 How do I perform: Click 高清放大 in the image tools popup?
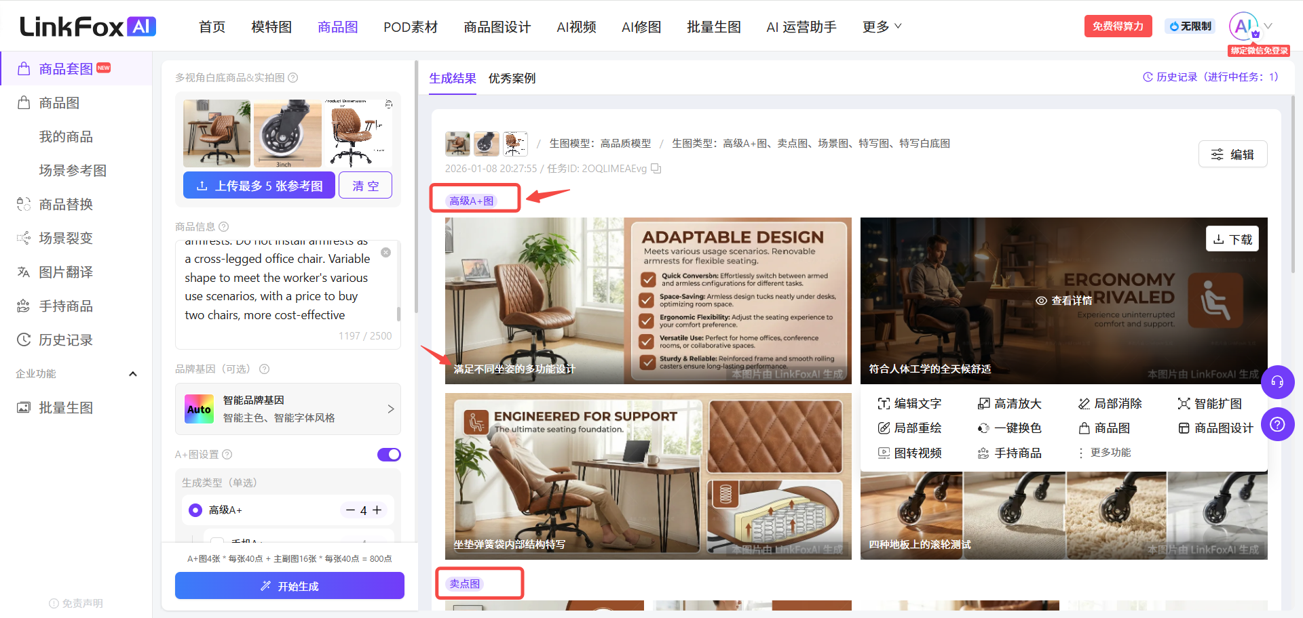pos(1009,403)
